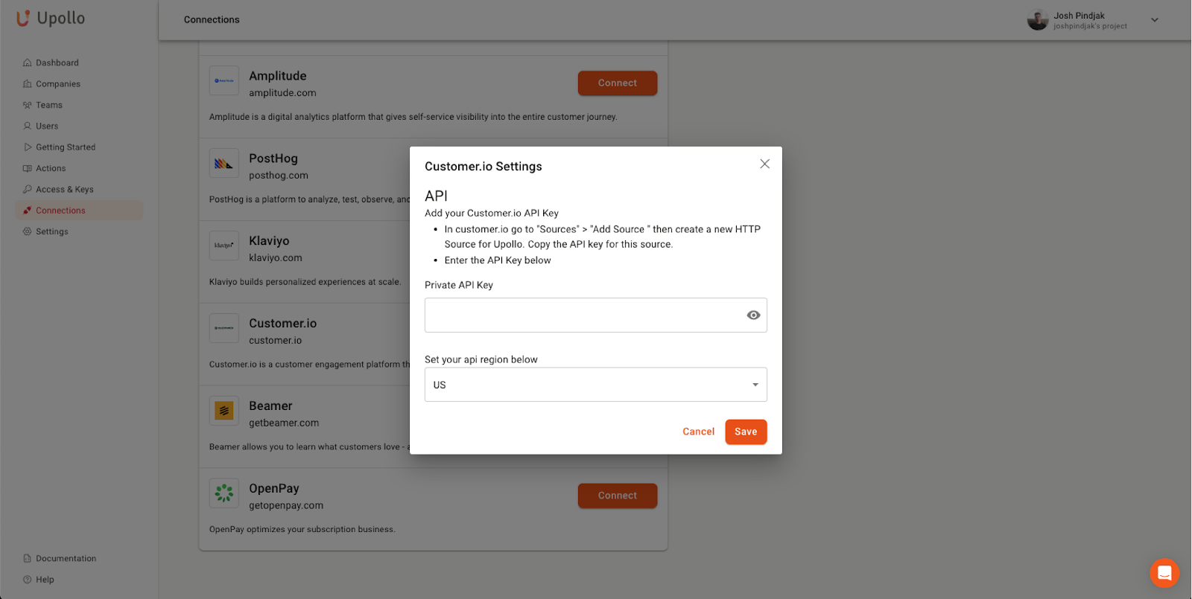The image size is (1192, 599).
Task: Expand the API region dropdown
Action: (x=596, y=385)
